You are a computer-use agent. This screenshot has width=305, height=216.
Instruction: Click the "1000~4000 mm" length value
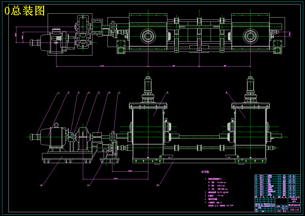[222, 189]
